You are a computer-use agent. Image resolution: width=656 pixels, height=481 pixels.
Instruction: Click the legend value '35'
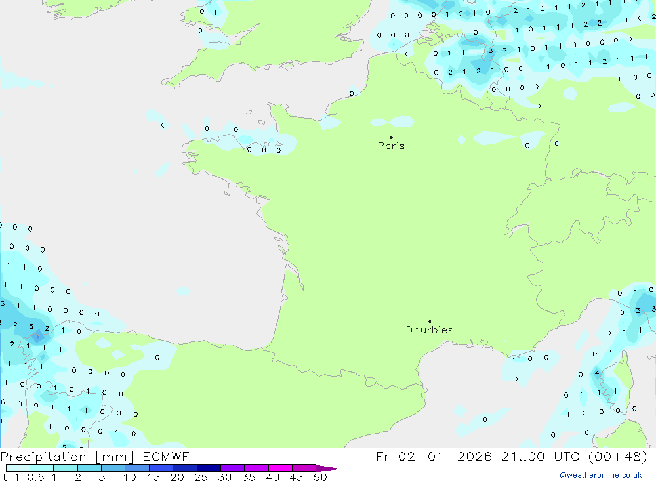[249, 477]
